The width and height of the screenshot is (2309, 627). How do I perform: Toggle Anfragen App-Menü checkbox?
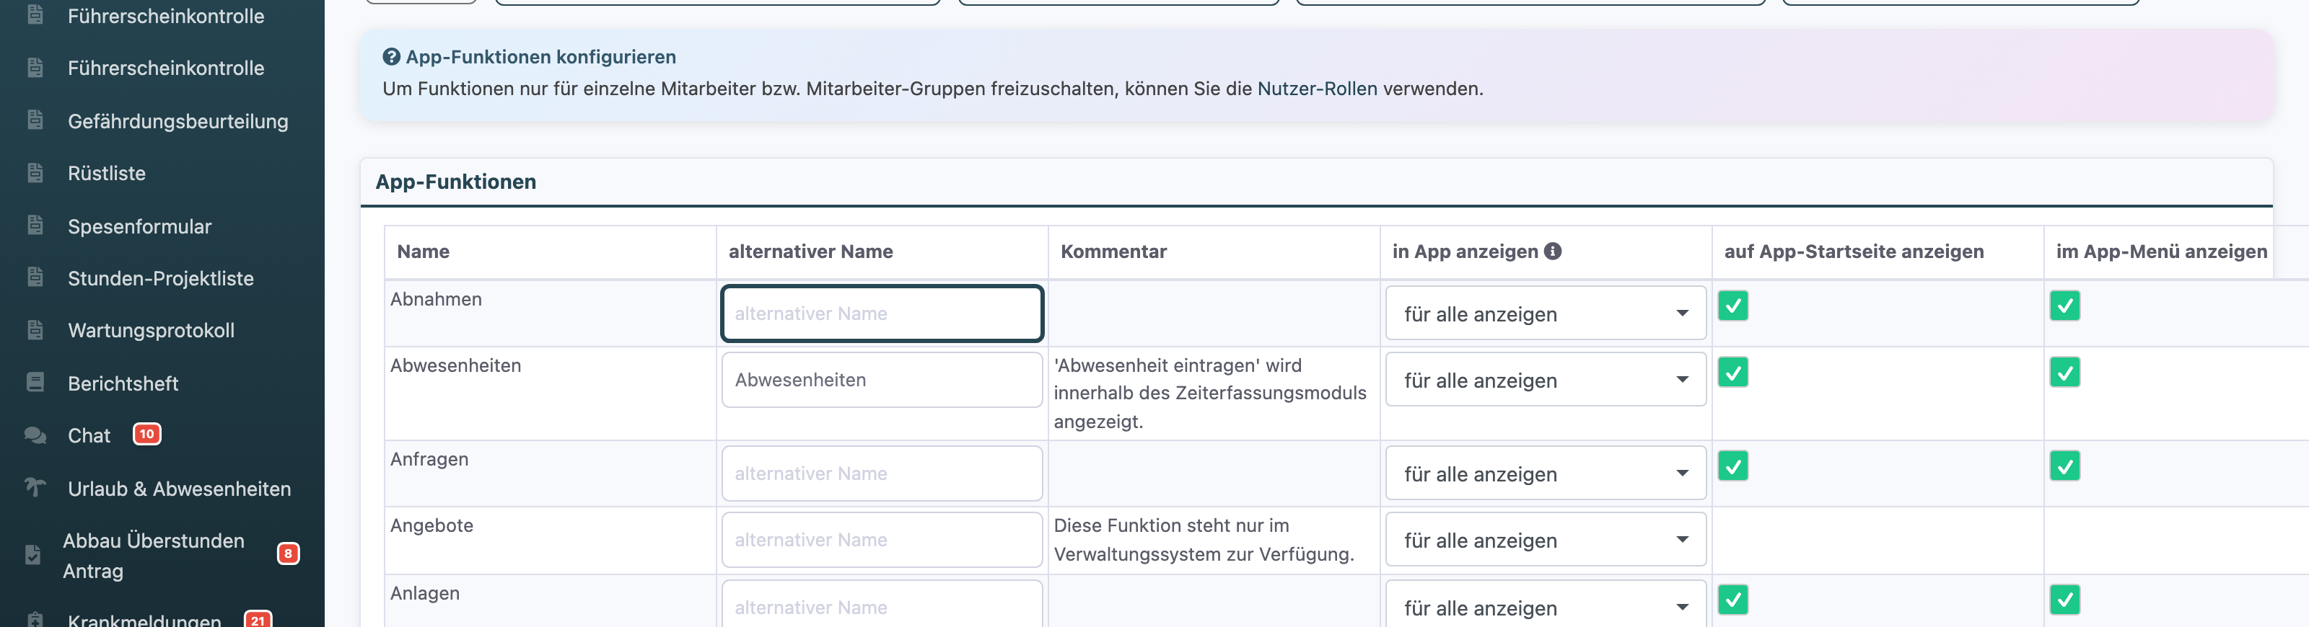(x=2064, y=466)
